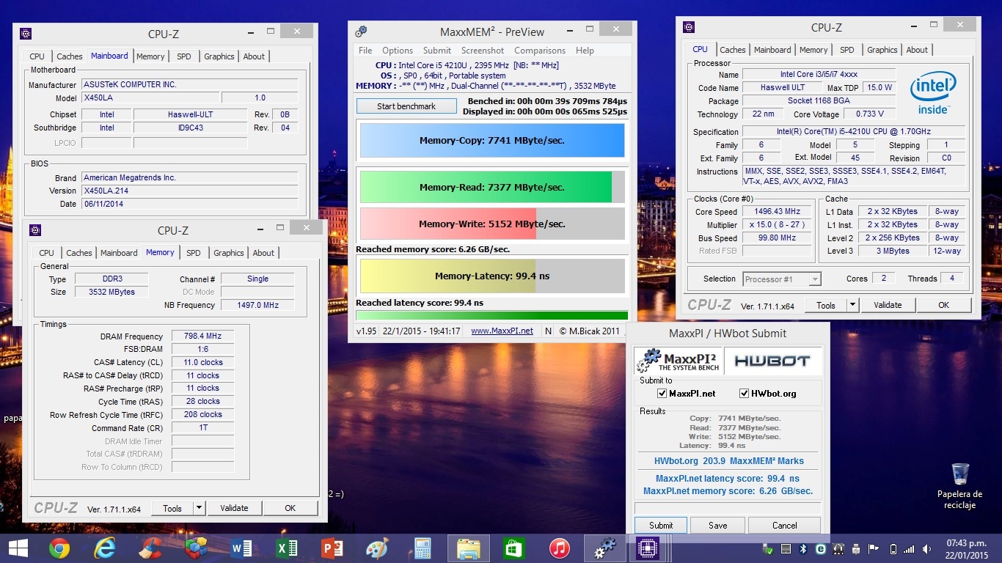Open Internet Explorer from taskbar
This screenshot has height=563, width=1002.
105,548
